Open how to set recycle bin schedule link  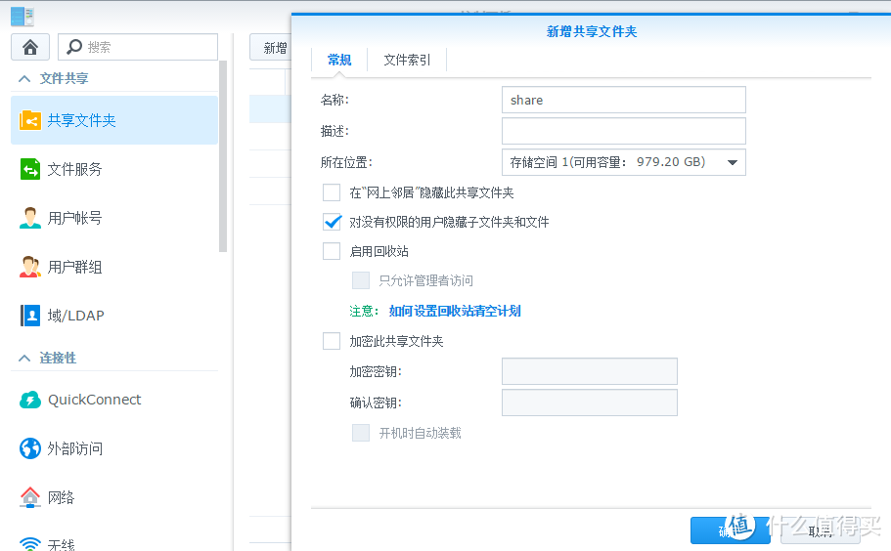[455, 311]
